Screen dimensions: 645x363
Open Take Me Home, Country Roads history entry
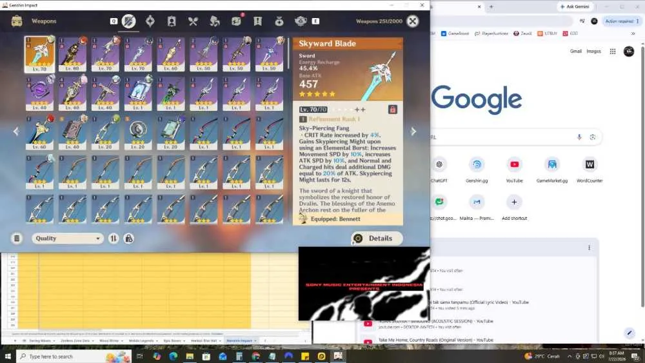[x=435, y=340]
